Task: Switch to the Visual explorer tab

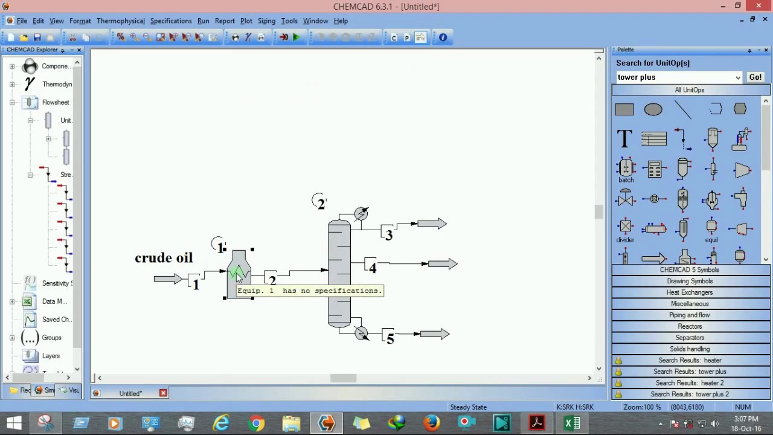Action: coord(70,390)
